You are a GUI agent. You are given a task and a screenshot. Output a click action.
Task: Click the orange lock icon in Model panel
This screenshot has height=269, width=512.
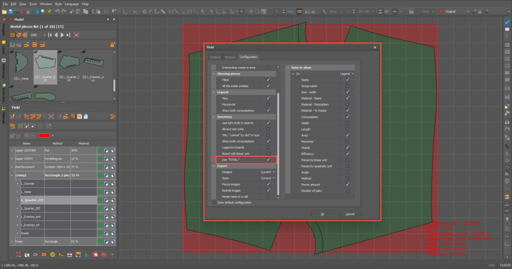coord(112,45)
